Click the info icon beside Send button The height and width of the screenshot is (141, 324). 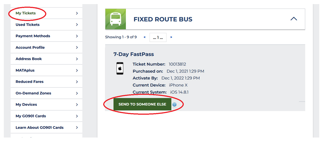click(x=174, y=105)
